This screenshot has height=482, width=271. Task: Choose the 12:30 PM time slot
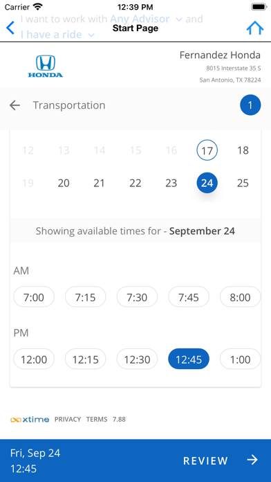(x=137, y=359)
